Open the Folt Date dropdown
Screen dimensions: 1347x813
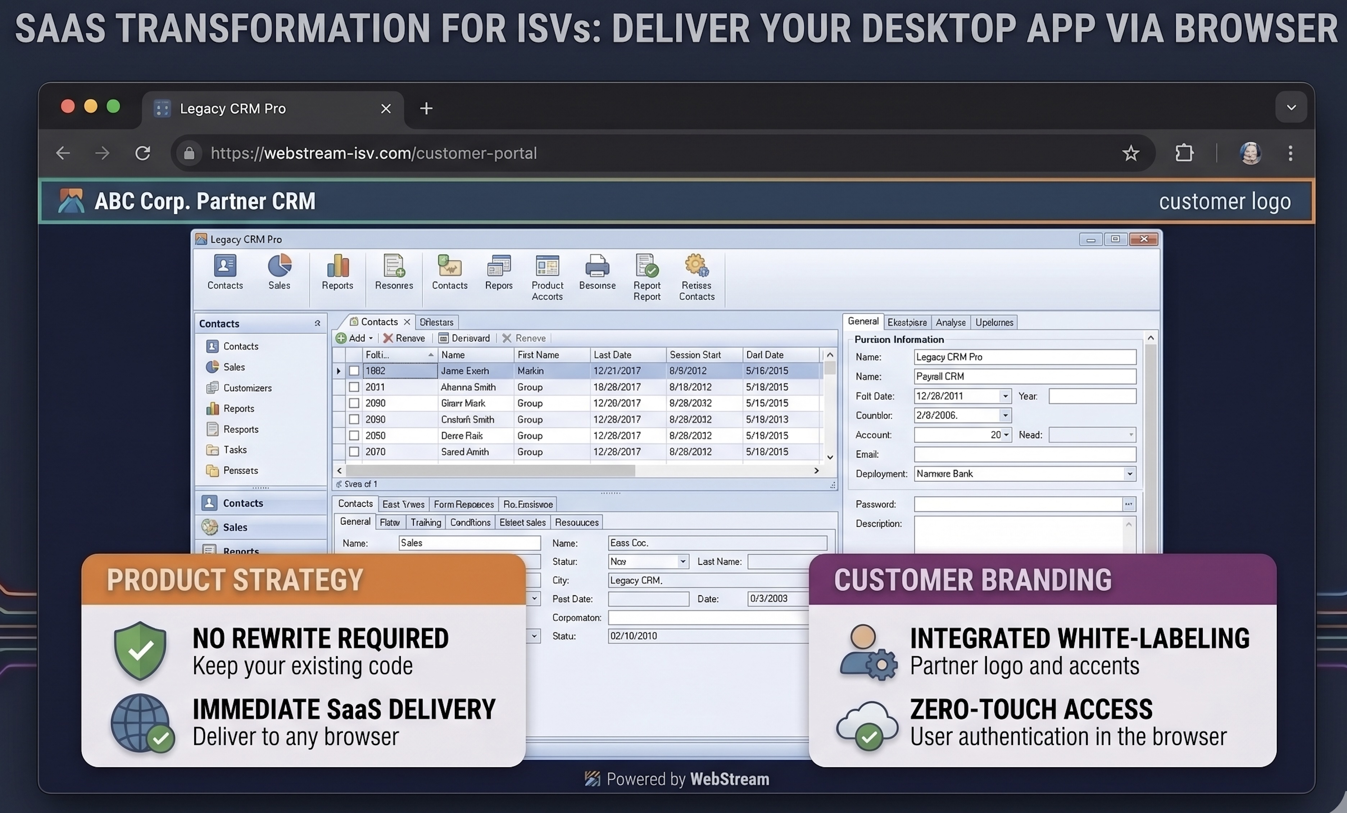click(x=1005, y=396)
